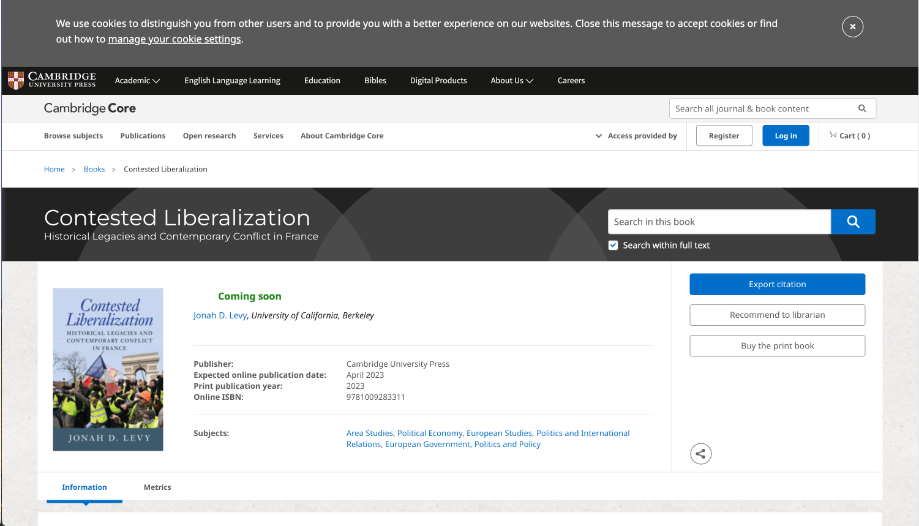This screenshot has width=919, height=526.
Task: Close the cookie notice banner
Action: (x=852, y=27)
